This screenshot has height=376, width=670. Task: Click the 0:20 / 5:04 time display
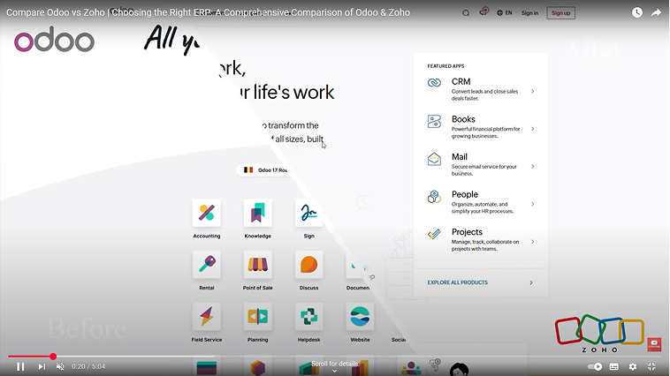[x=88, y=366]
